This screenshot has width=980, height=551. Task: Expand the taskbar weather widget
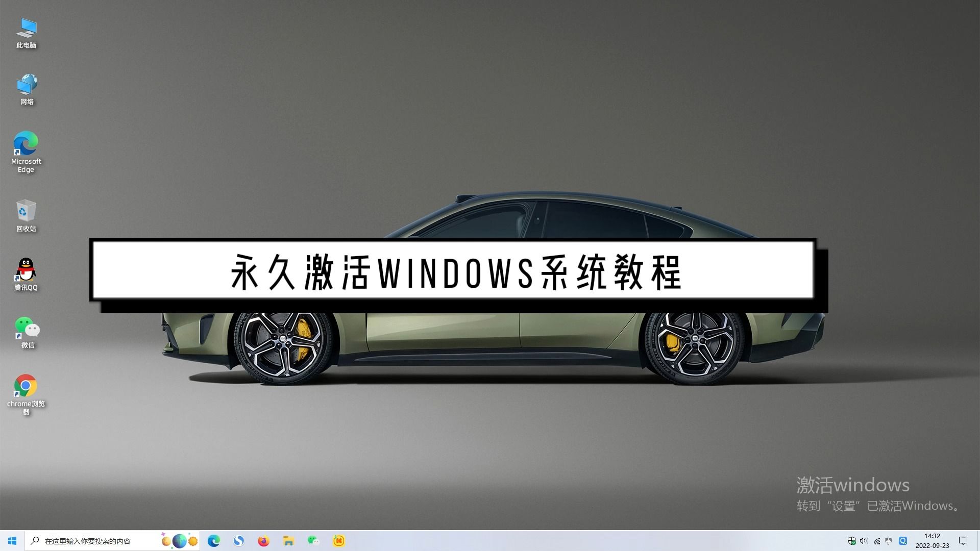coord(179,541)
